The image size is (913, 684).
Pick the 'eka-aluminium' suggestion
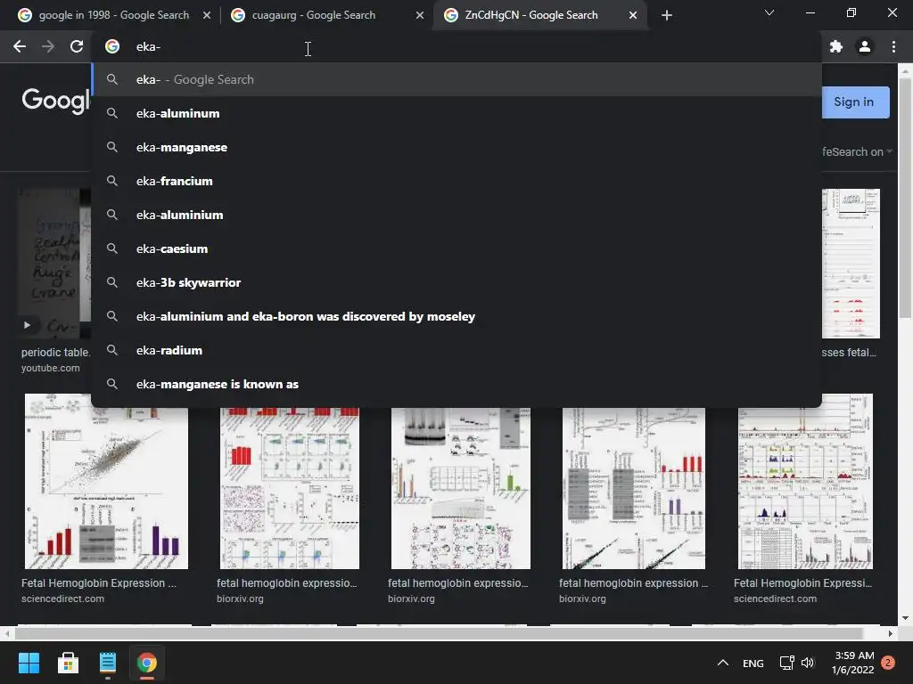(456, 215)
